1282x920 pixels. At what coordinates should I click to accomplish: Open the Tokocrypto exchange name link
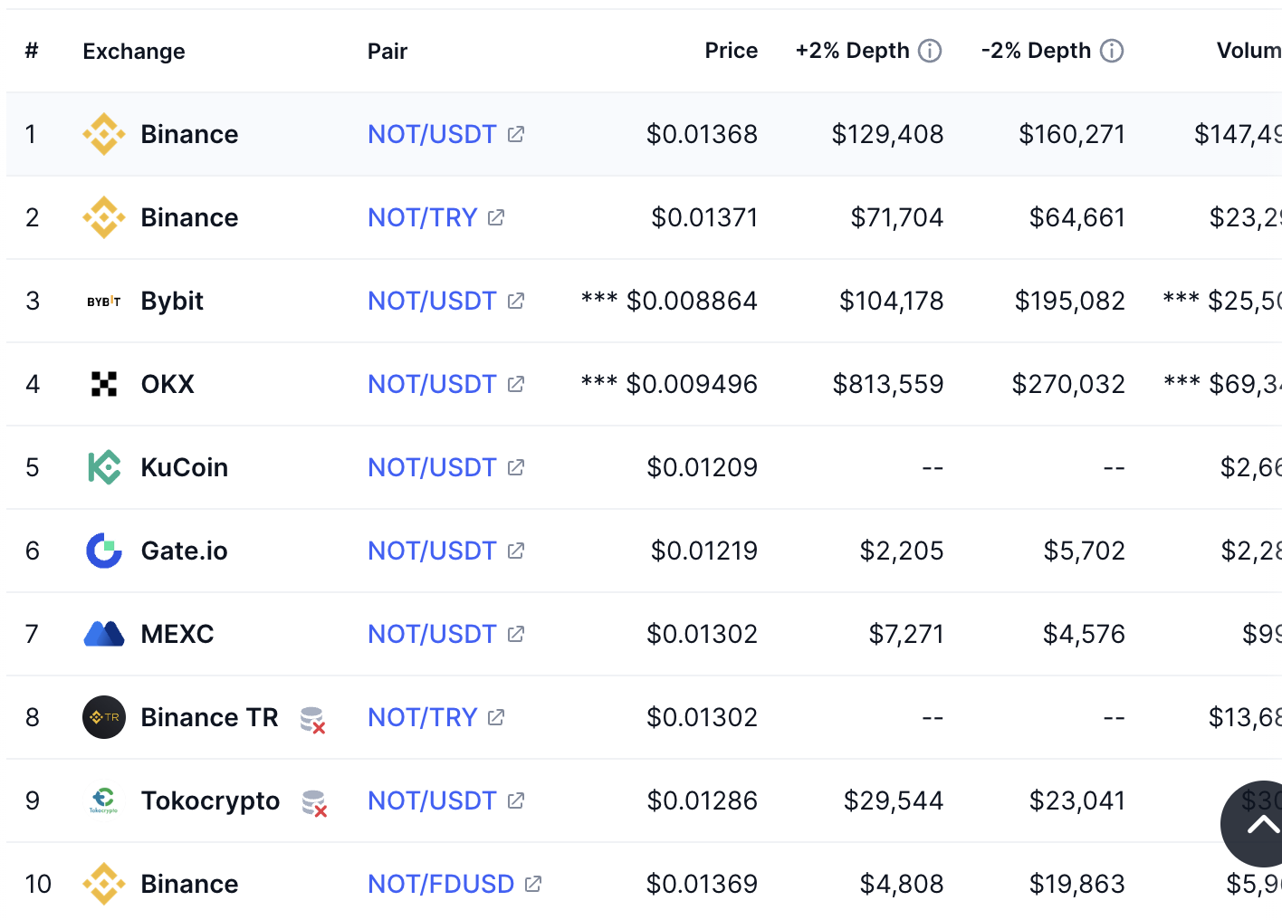click(x=210, y=801)
